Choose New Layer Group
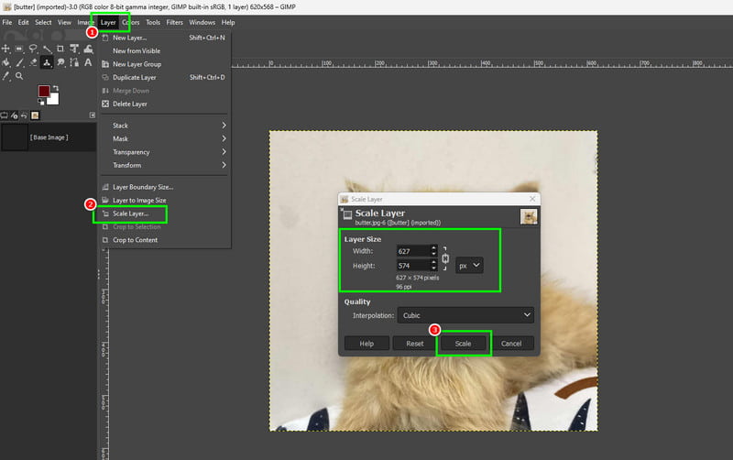Screen dimensions: 733x460 tap(164, 64)
